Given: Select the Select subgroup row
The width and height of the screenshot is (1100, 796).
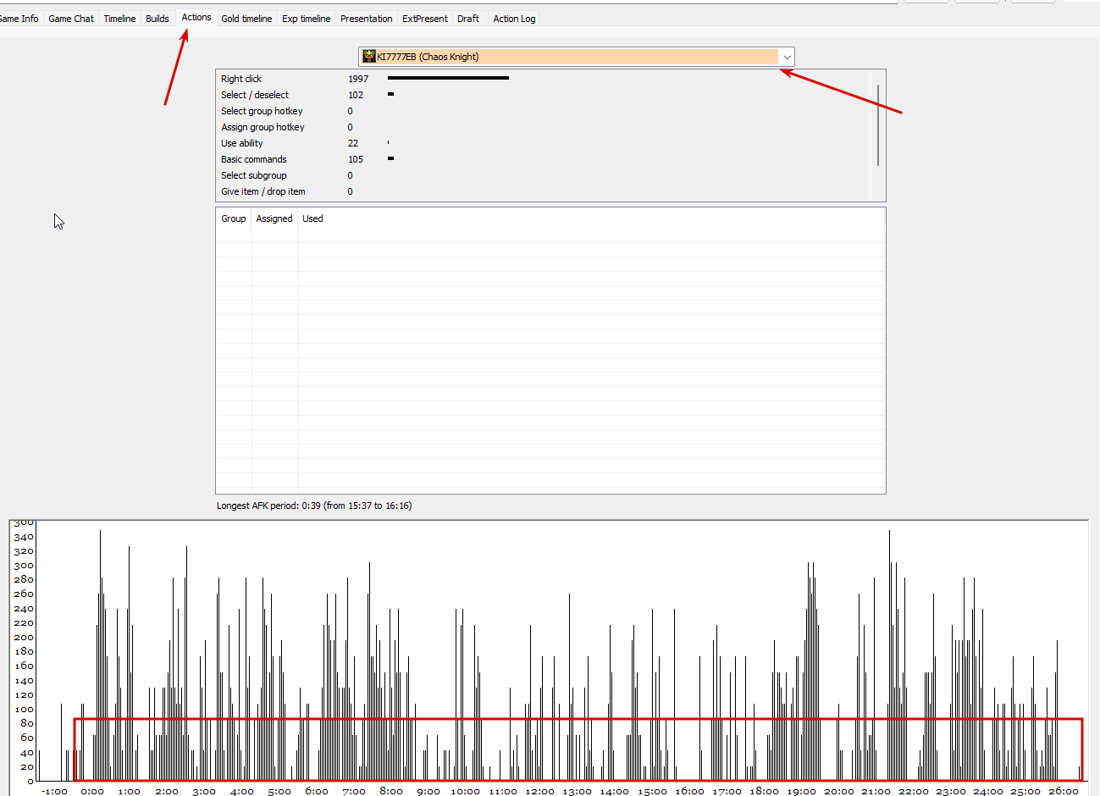Looking at the screenshot, I should tap(543, 175).
